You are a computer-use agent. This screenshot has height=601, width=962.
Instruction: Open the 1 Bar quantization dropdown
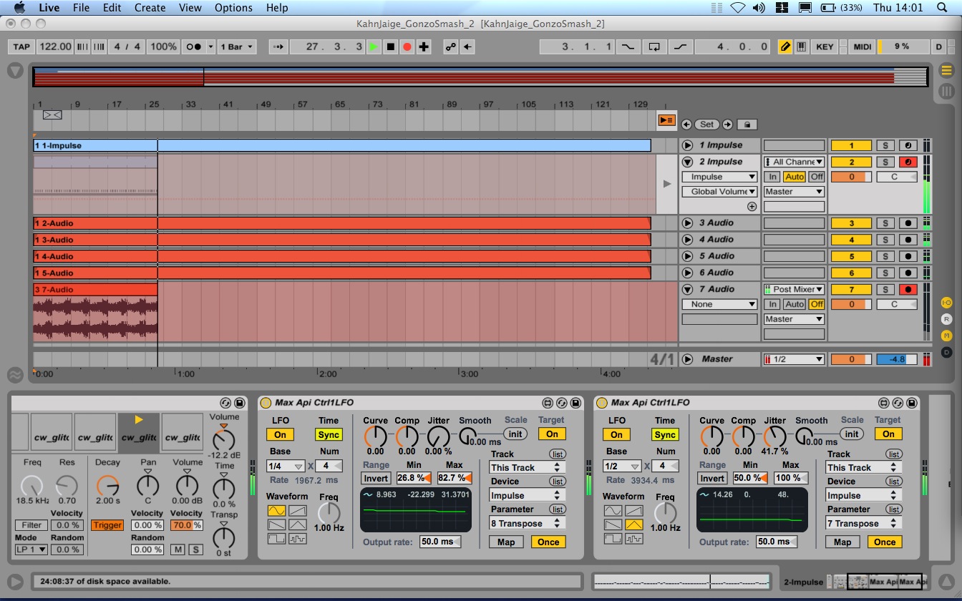pos(237,47)
